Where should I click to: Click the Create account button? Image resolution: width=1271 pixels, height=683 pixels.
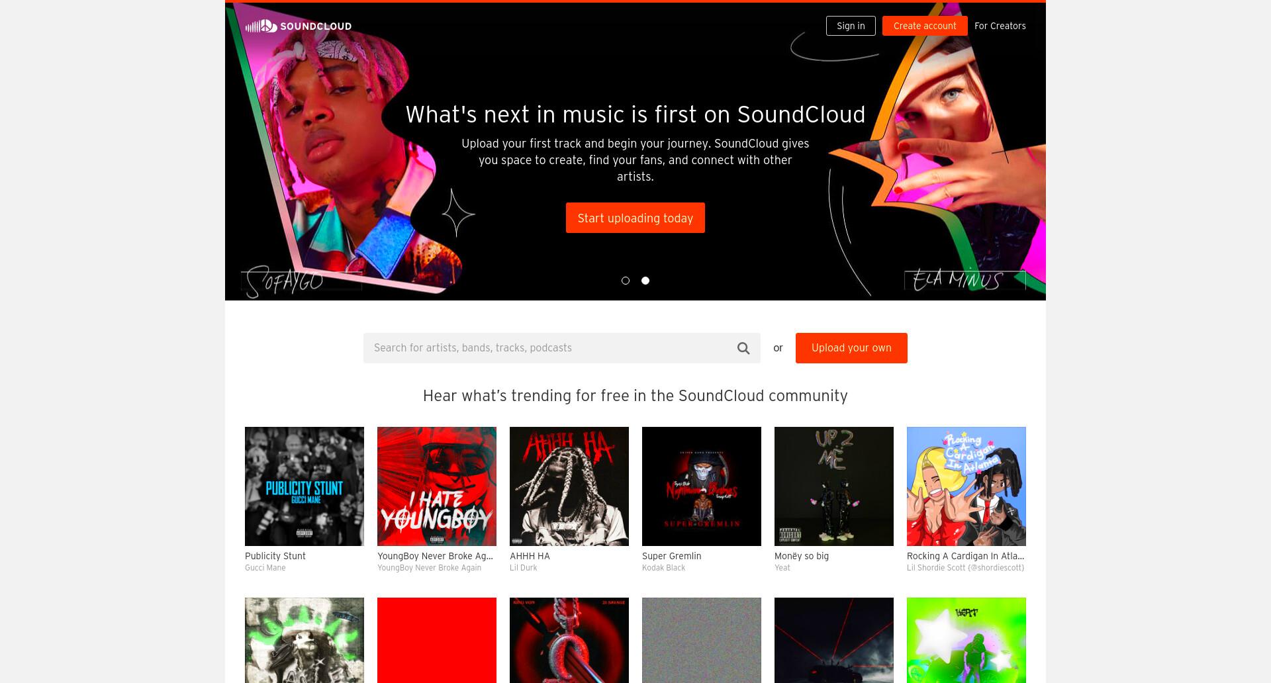click(925, 26)
